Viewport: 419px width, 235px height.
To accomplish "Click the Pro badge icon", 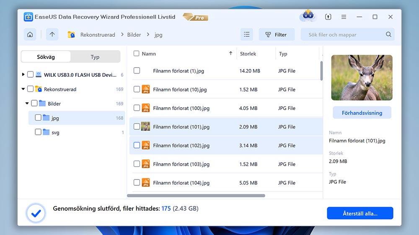I will (195, 17).
